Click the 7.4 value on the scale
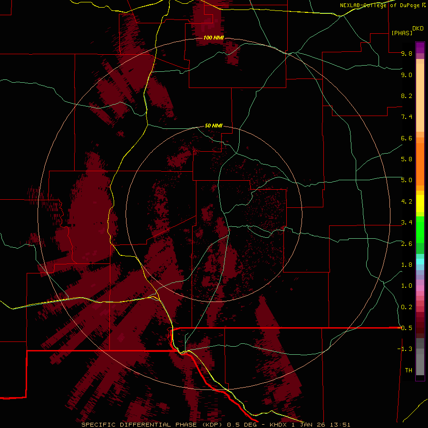This screenshot has height=428, width=428. pyautogui.click(x=407, y=117)
